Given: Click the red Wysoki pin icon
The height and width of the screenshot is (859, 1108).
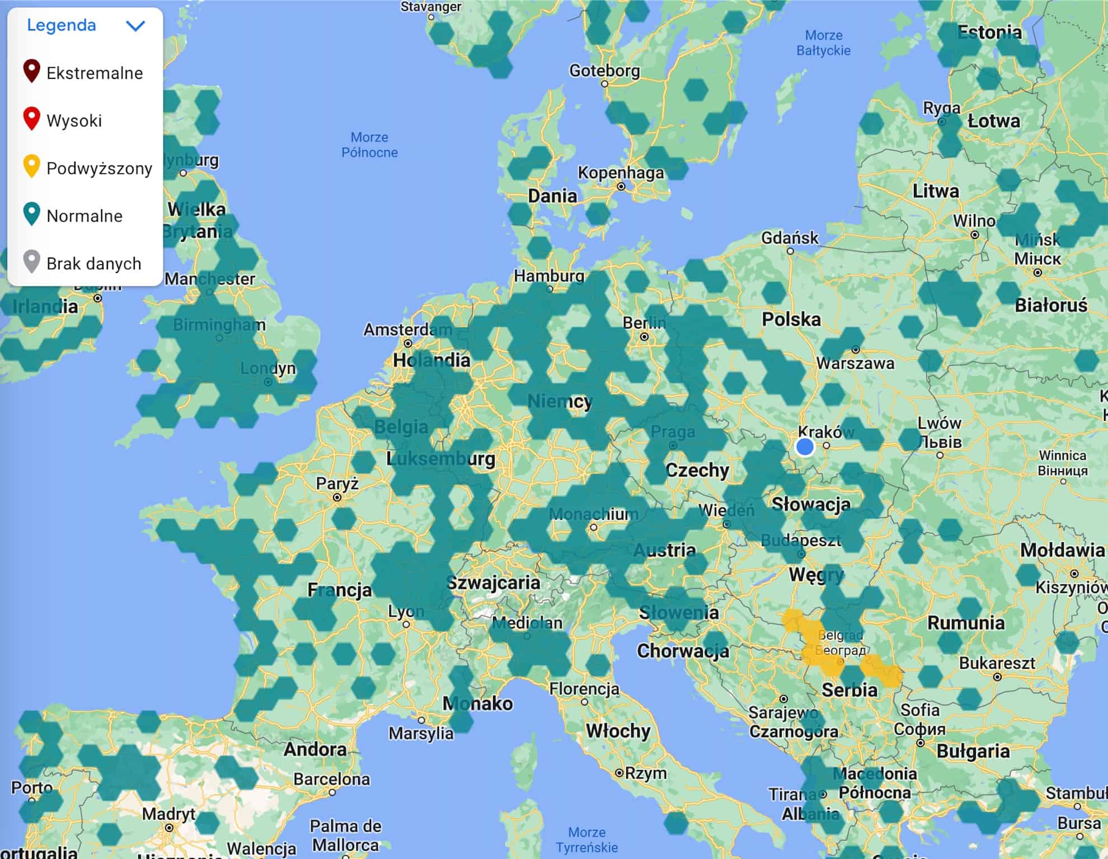Looking at the screenshot, I should [32, 119].
